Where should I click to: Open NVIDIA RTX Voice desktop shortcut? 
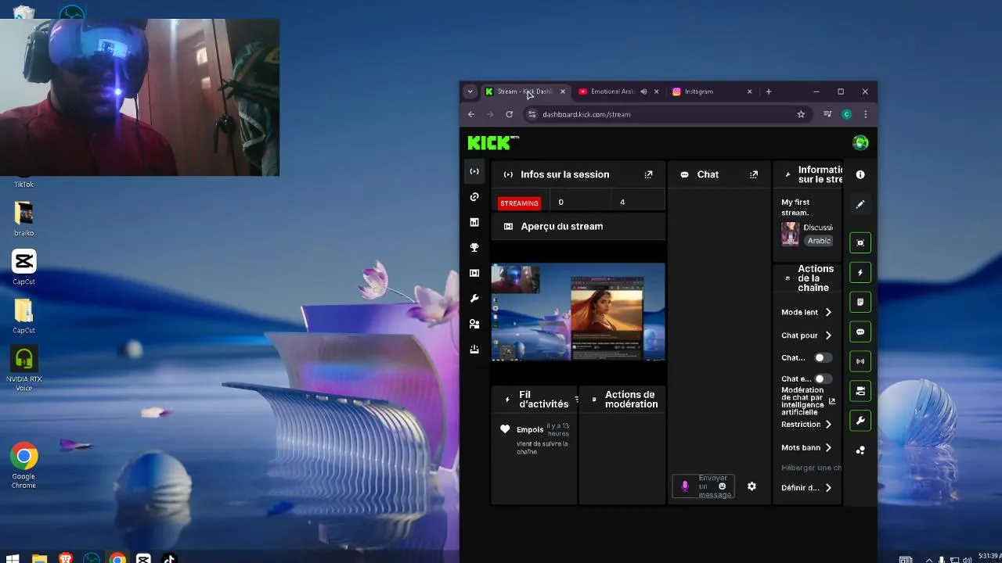pos(23,370)
